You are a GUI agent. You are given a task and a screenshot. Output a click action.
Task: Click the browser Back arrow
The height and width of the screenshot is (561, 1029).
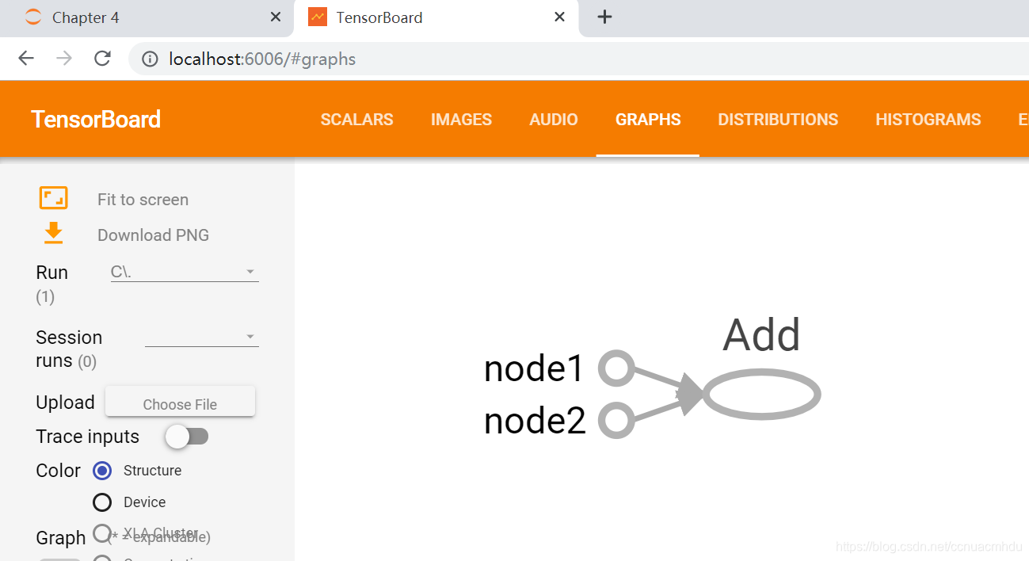point(26,59)
